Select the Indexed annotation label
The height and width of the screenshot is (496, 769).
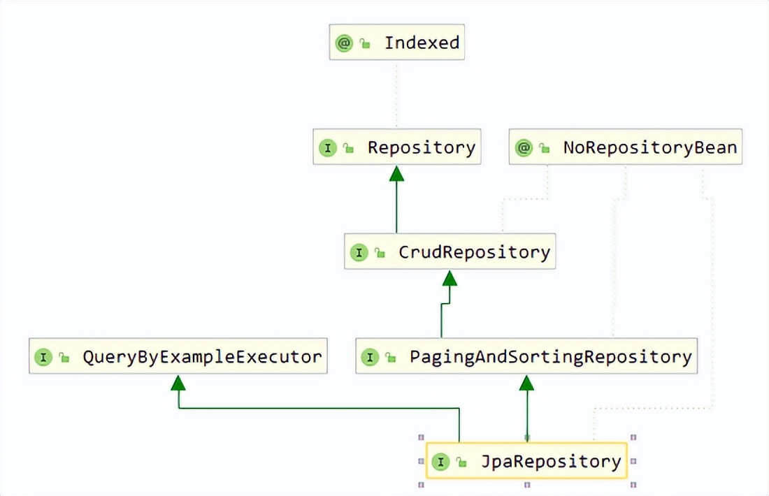point(422,43)
